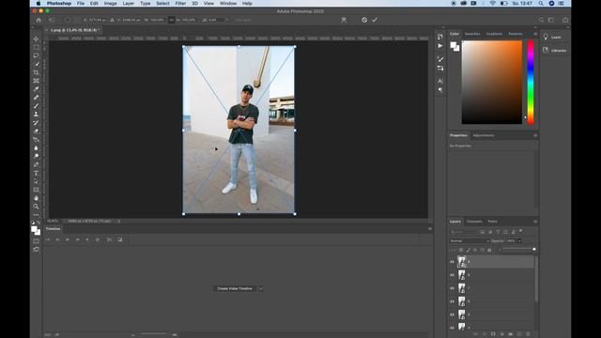Image resolution: width=601 pixels, height=338 pixels.
Task: Click the Home icon in options bar
Action: [x=39, y=20]
